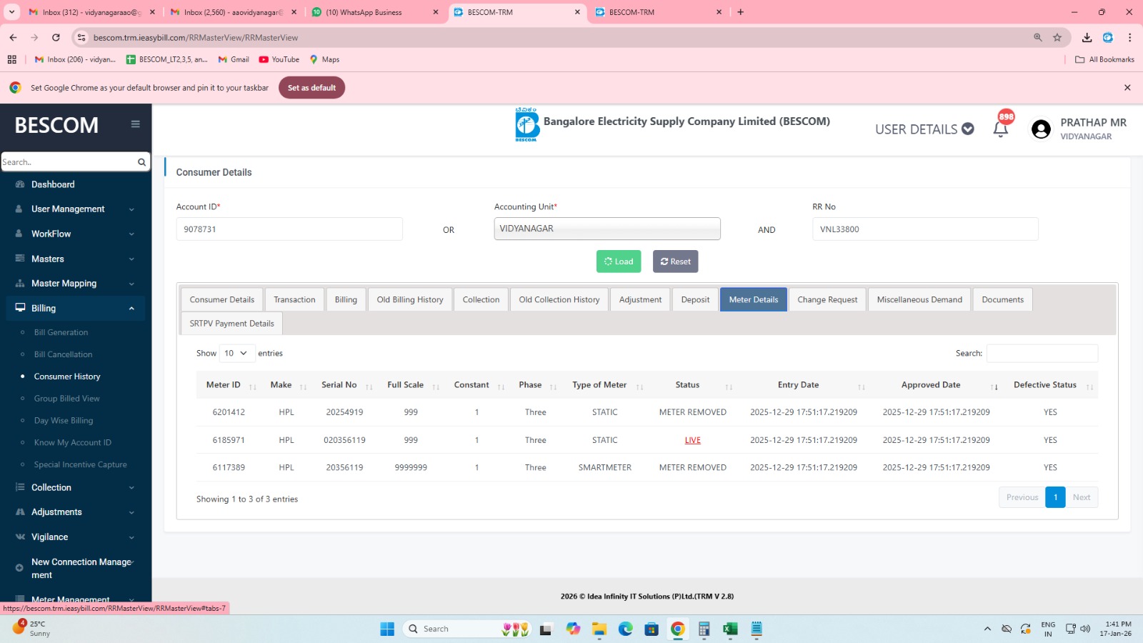The image size is (1143, 643).
Task: Open Chrome downloads icon
Action: pos(1087,38)
